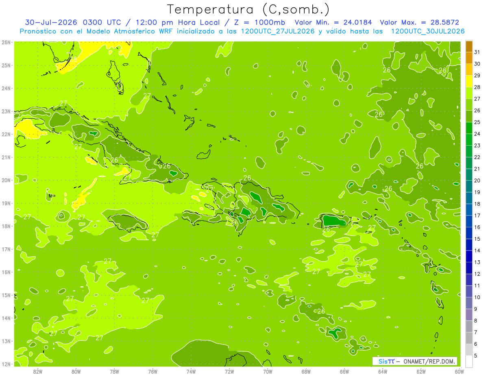Click the latitude axis label 16N

[x=6, y=272]
